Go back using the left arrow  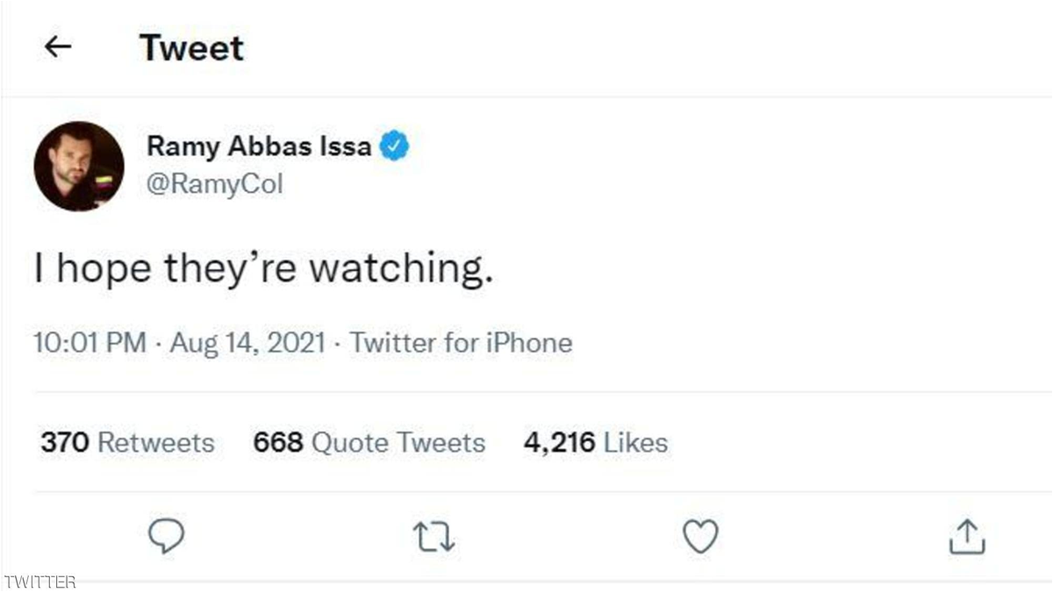58,48
